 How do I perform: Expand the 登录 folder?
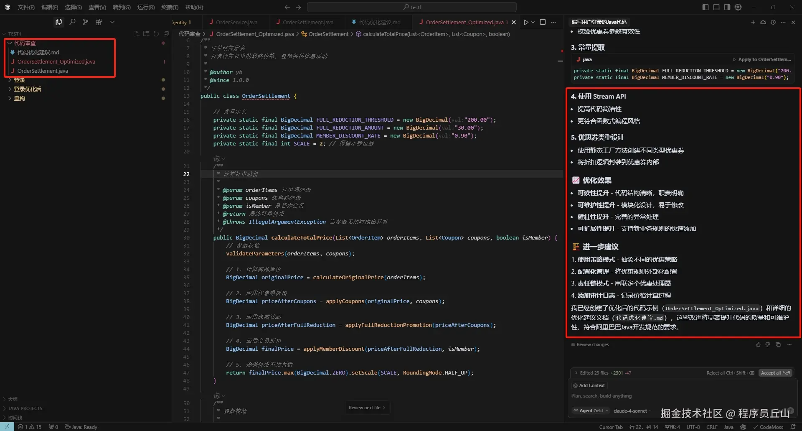(x=19, y=80)
